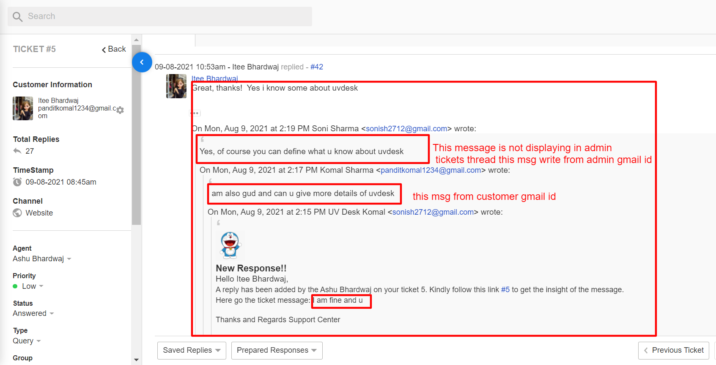
Task: Collapse the sidebar with the blue arrow button
Action: click(142, 62)
